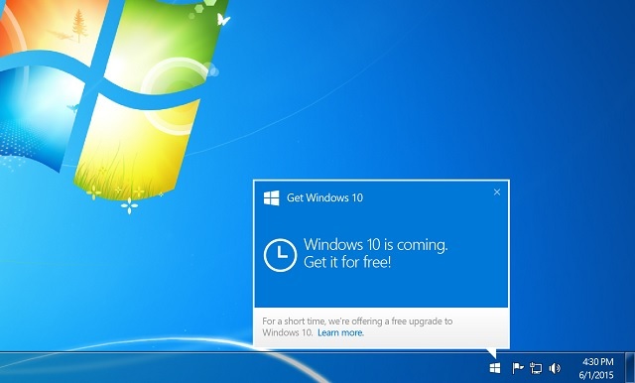
Task: Click the 4:30 PM time display
Action: 597,361
